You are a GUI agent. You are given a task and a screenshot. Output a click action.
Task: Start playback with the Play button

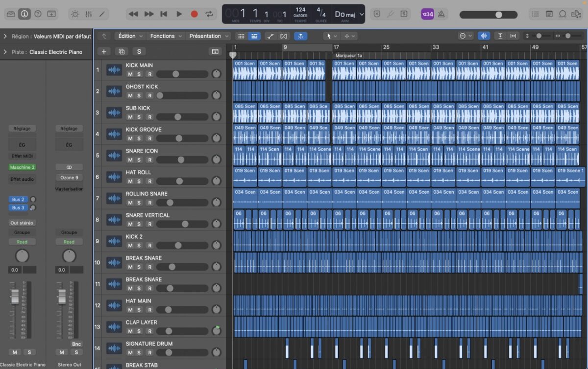pos(179,14)
